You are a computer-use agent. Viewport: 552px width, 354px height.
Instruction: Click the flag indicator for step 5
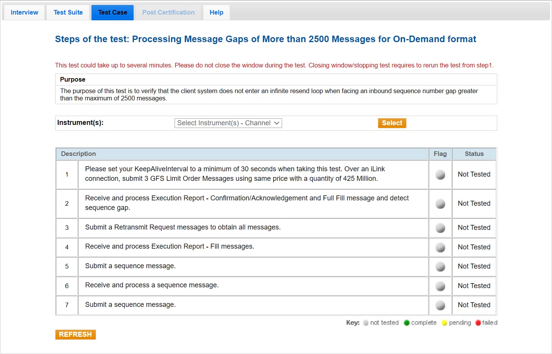click(x=440, y=267)
